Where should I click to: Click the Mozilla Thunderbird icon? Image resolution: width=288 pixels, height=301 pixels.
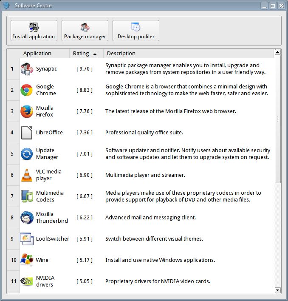(27, 218)
